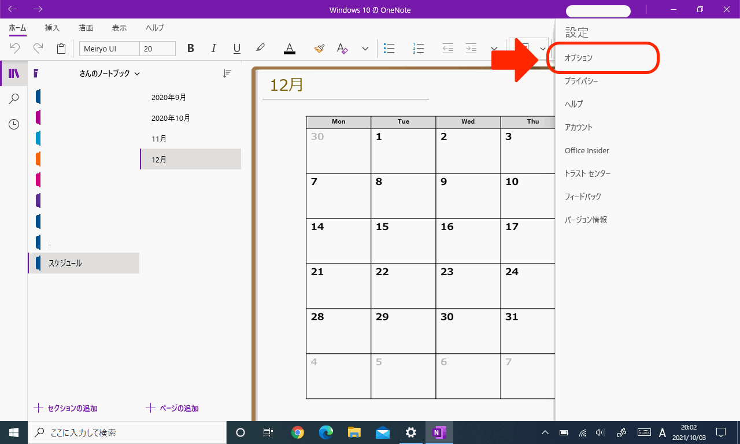Toggle italic text formatting
Screen dimensions: 740x444
click(x=213, y=49)
